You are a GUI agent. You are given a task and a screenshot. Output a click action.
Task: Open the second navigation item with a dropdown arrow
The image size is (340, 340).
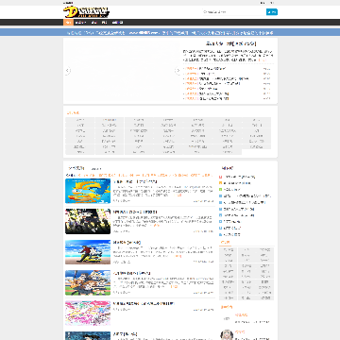click(x=80, y=23)
